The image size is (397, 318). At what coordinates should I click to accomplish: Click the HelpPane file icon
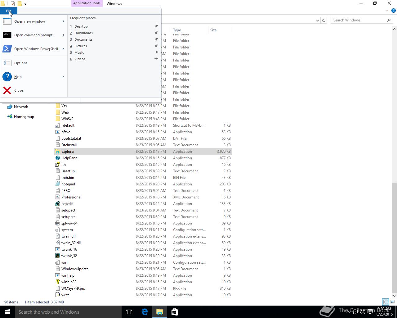coord(57,158)
